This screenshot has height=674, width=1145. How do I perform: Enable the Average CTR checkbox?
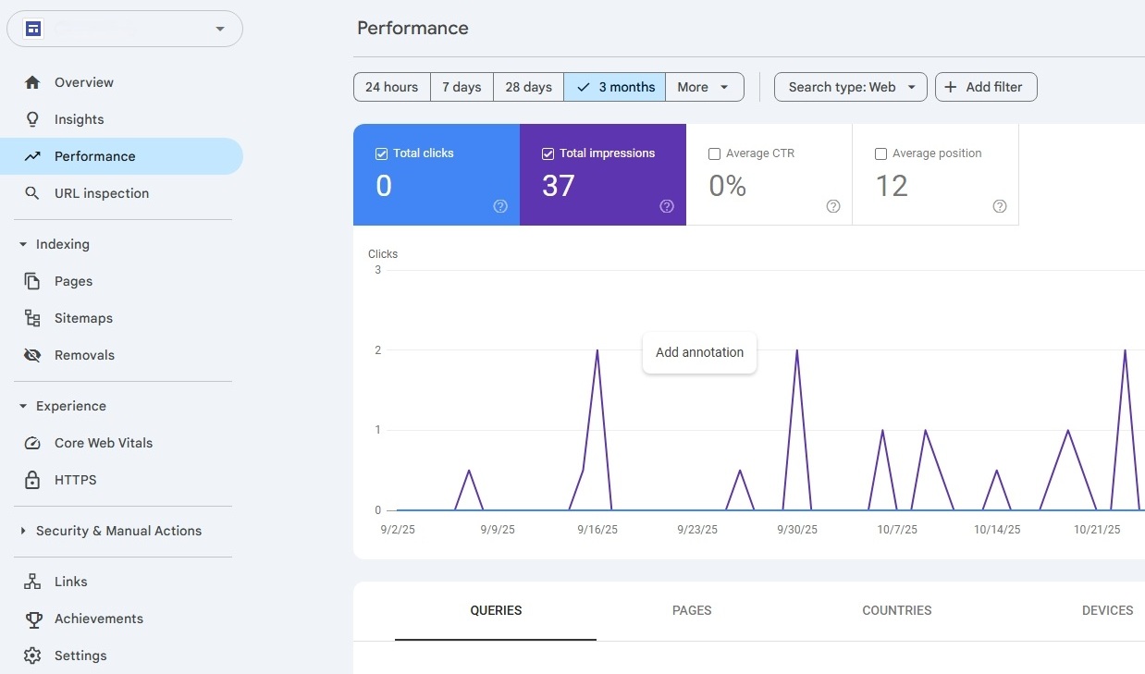click(714, 153)
